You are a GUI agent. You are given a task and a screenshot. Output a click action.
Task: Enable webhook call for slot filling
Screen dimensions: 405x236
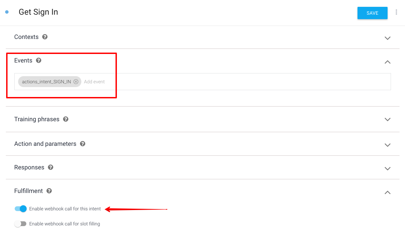tap(21, 224)
